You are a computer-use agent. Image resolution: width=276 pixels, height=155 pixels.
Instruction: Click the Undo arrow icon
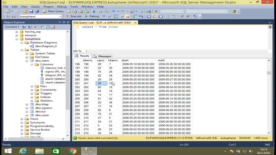point(113,12)
